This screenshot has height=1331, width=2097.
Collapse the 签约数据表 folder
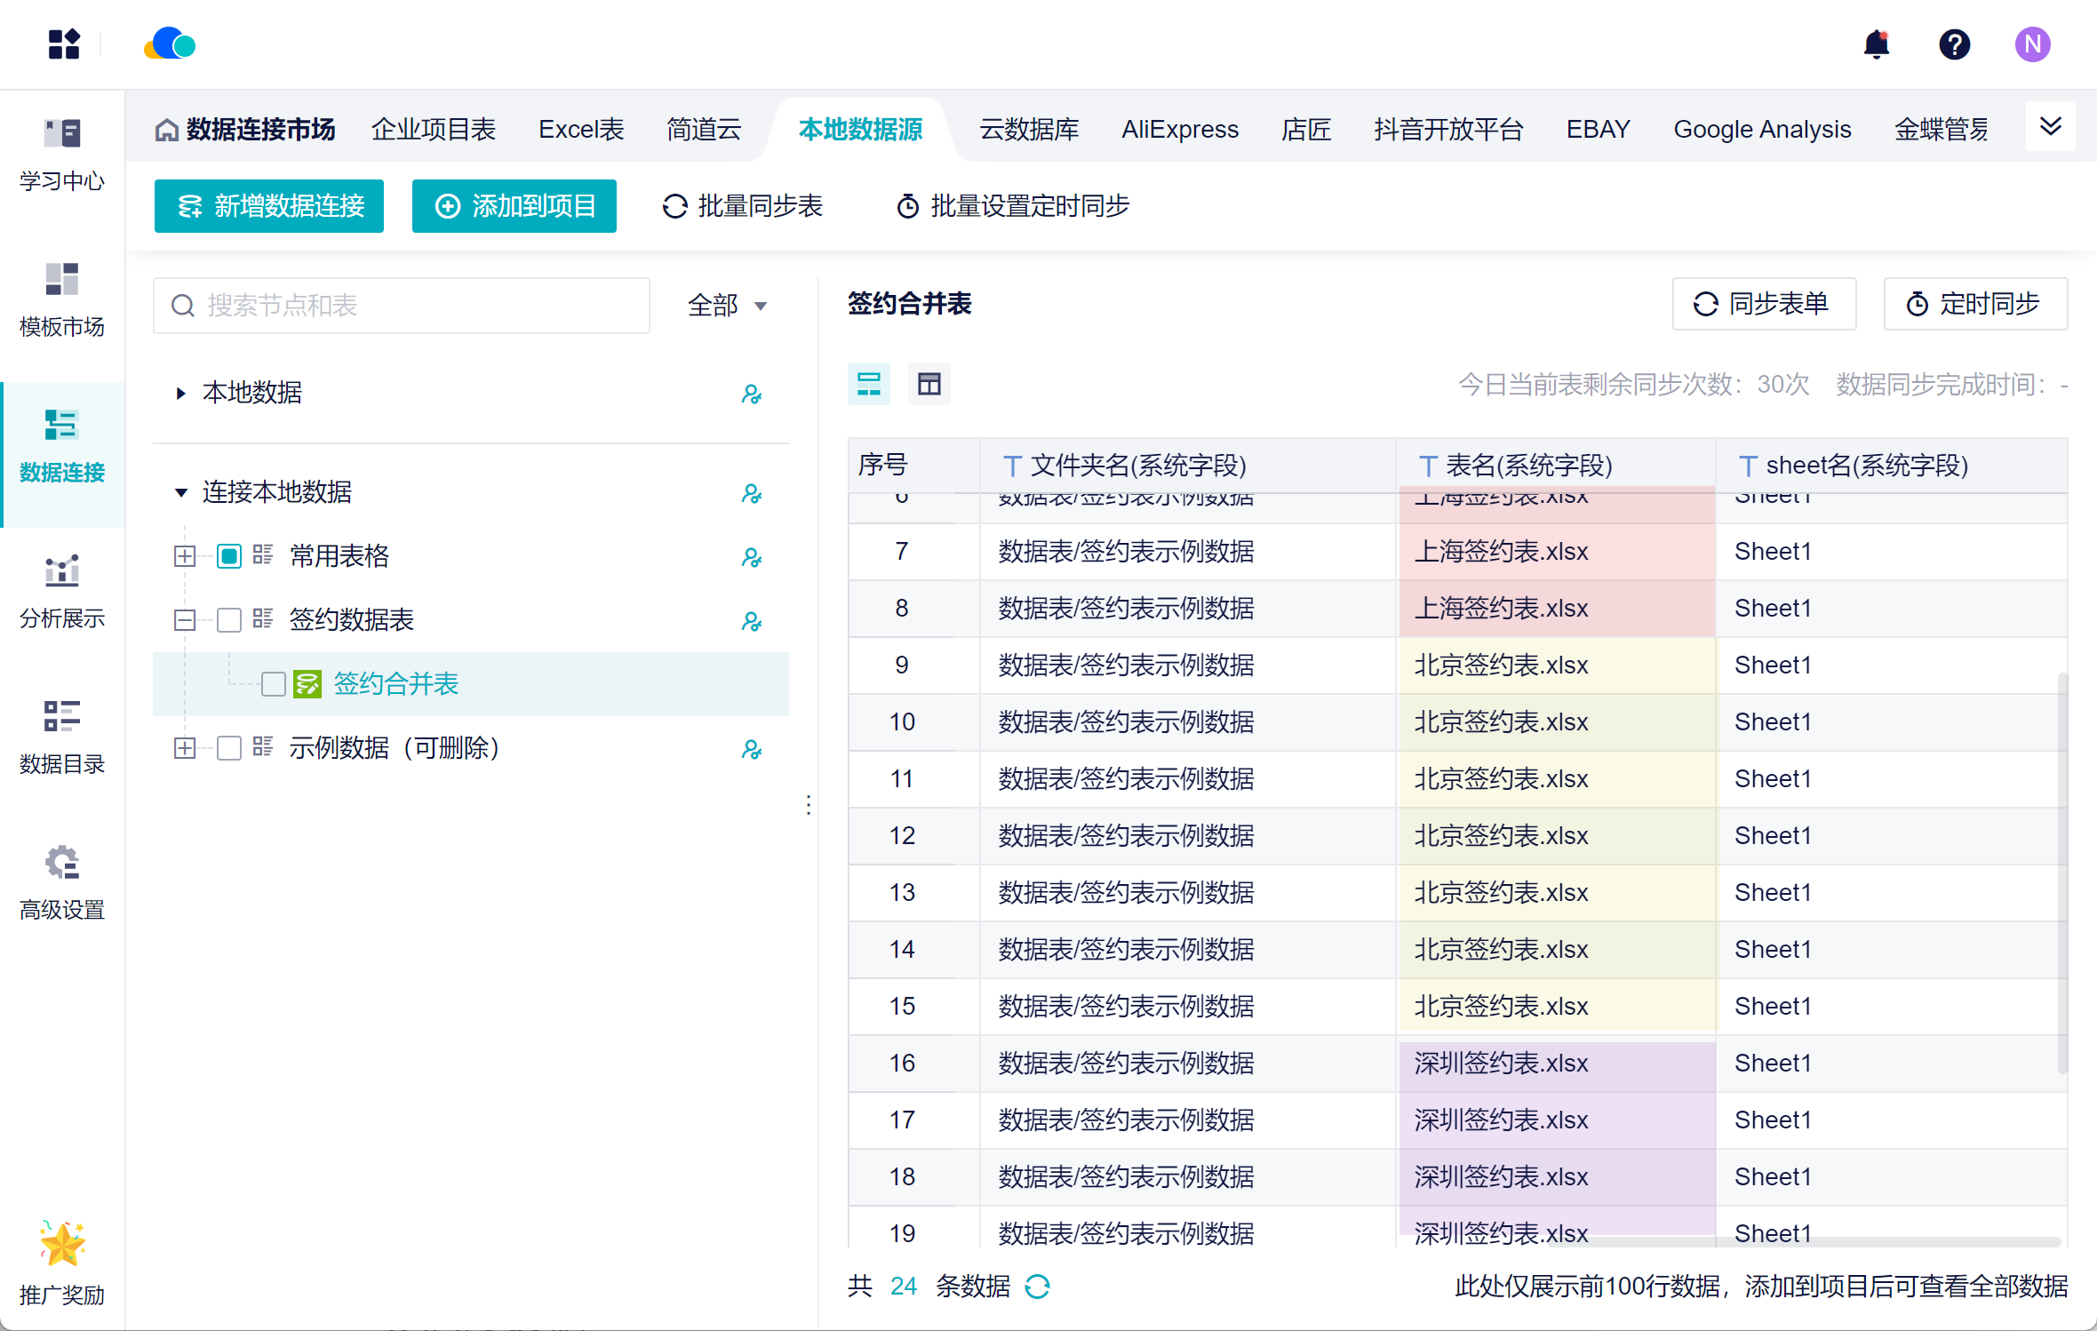[185, 620]
